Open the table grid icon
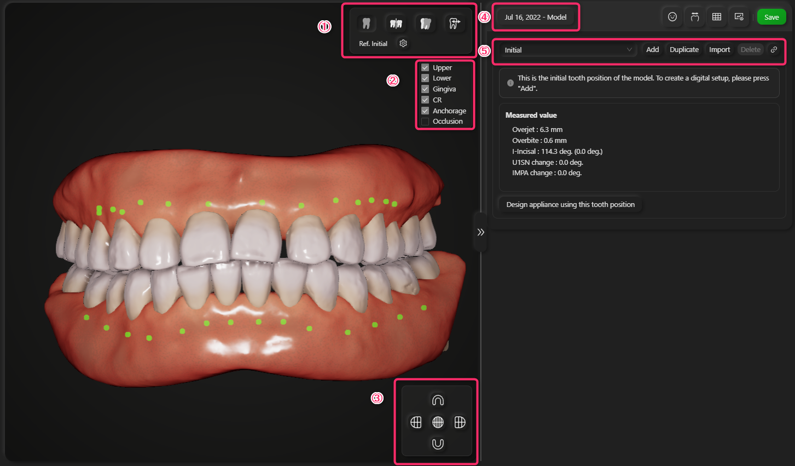Image resolution: width=795 pixels, height=466 pixels. pos(717,17)
